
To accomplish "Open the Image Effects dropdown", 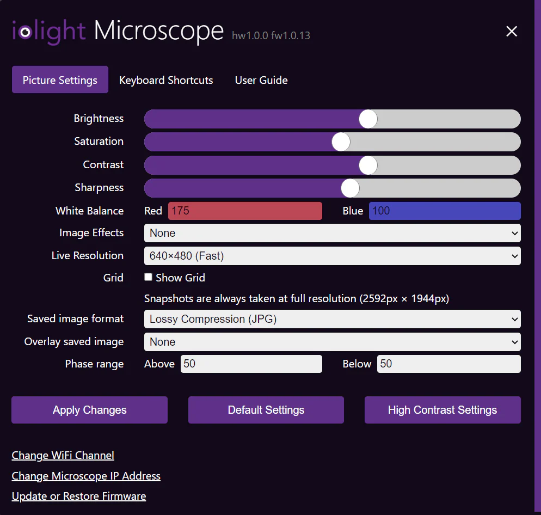I will tap(332, 233).
